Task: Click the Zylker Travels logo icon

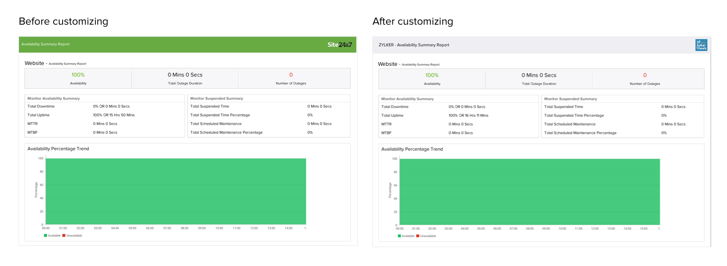Action: (701, 45)
